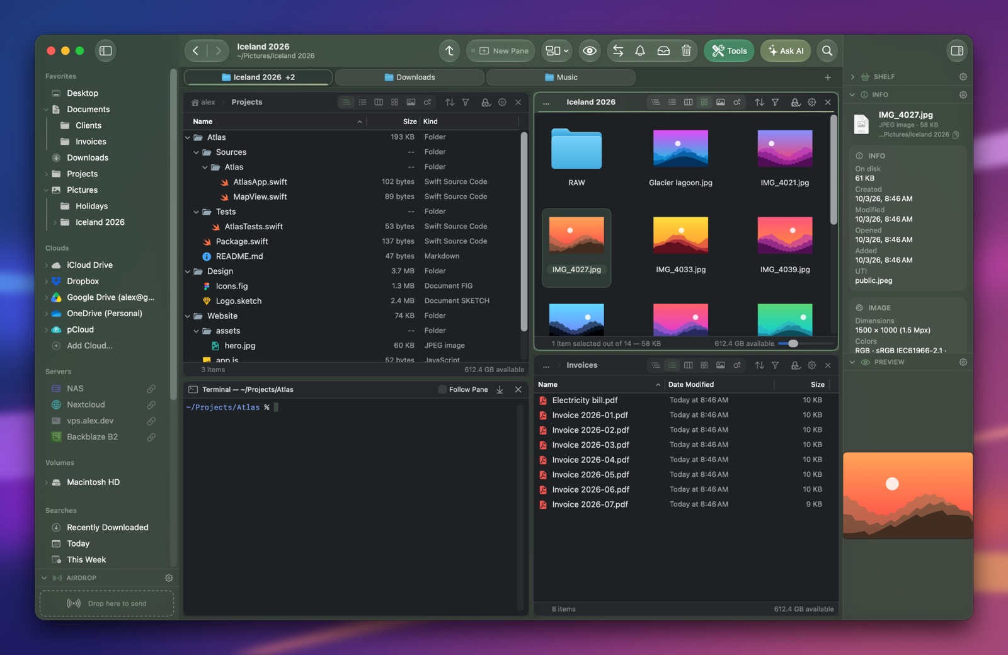Open AirDrop section settings gear
This screenshot has height=655, width=1008.
pyautogui.click(x=169, y=578)
